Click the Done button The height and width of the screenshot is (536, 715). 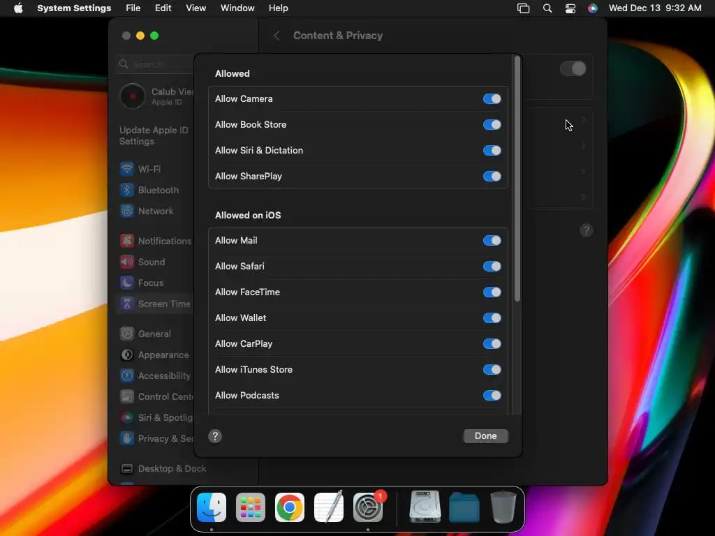[486, 435]
